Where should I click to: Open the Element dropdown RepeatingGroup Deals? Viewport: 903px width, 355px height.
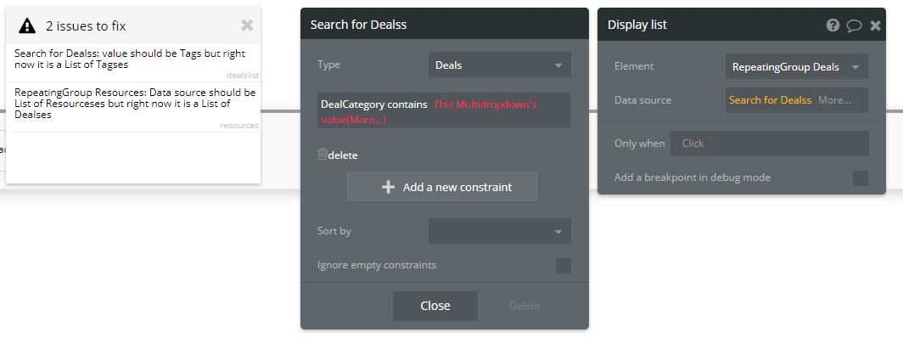796,66
